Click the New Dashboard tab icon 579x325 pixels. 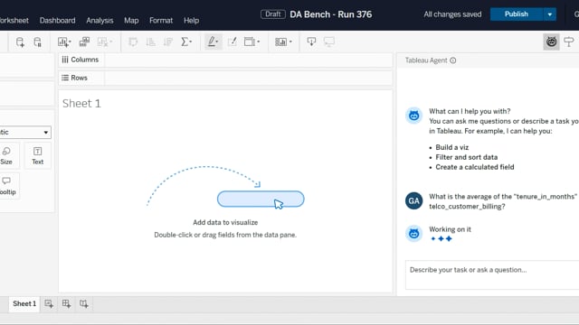[66, 303]
